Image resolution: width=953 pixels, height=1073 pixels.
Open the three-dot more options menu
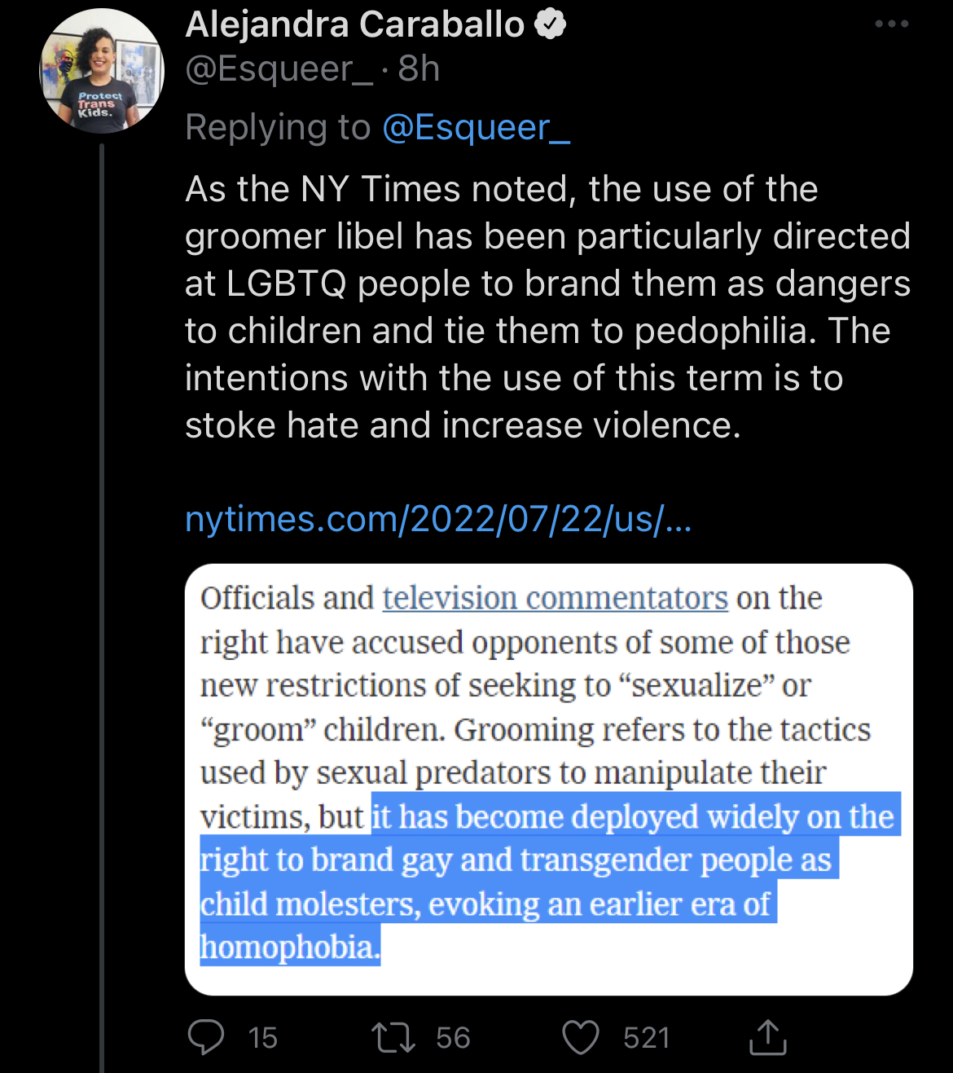pos(891,24)
